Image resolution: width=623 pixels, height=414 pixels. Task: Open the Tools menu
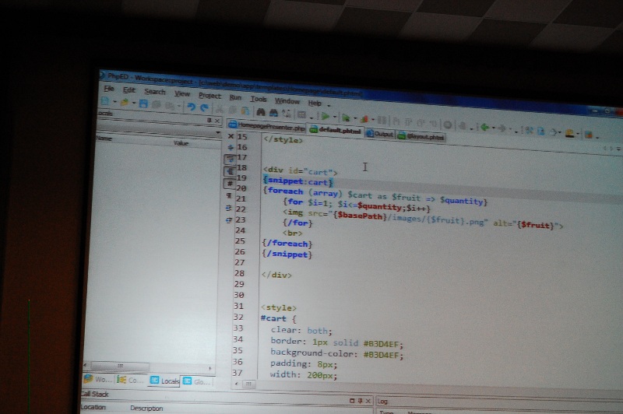coord(259,99)
